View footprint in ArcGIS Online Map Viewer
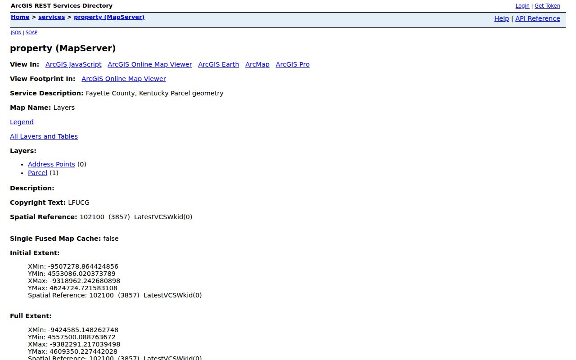The image size is (576, 360). [x=124, y=79]
